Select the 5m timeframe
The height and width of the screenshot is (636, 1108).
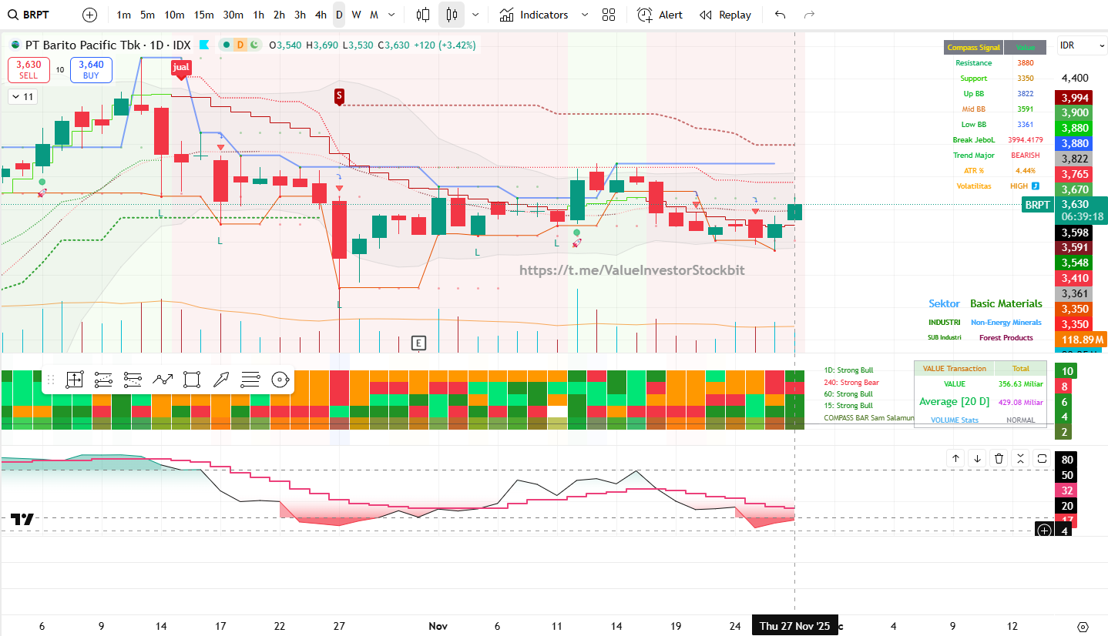(147, 15)
